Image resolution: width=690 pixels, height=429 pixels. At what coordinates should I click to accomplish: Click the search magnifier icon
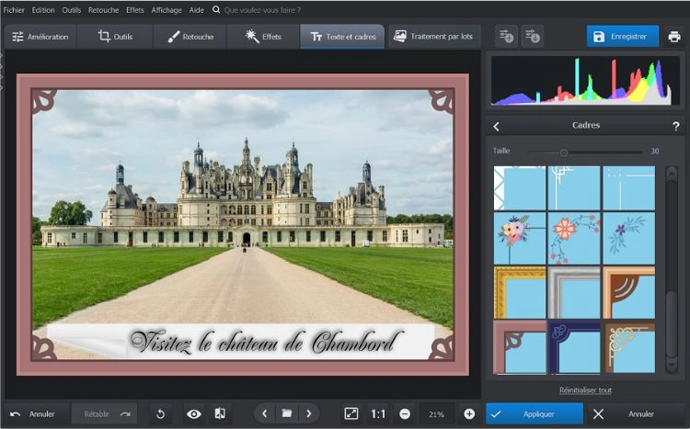(x=215, y=10)
